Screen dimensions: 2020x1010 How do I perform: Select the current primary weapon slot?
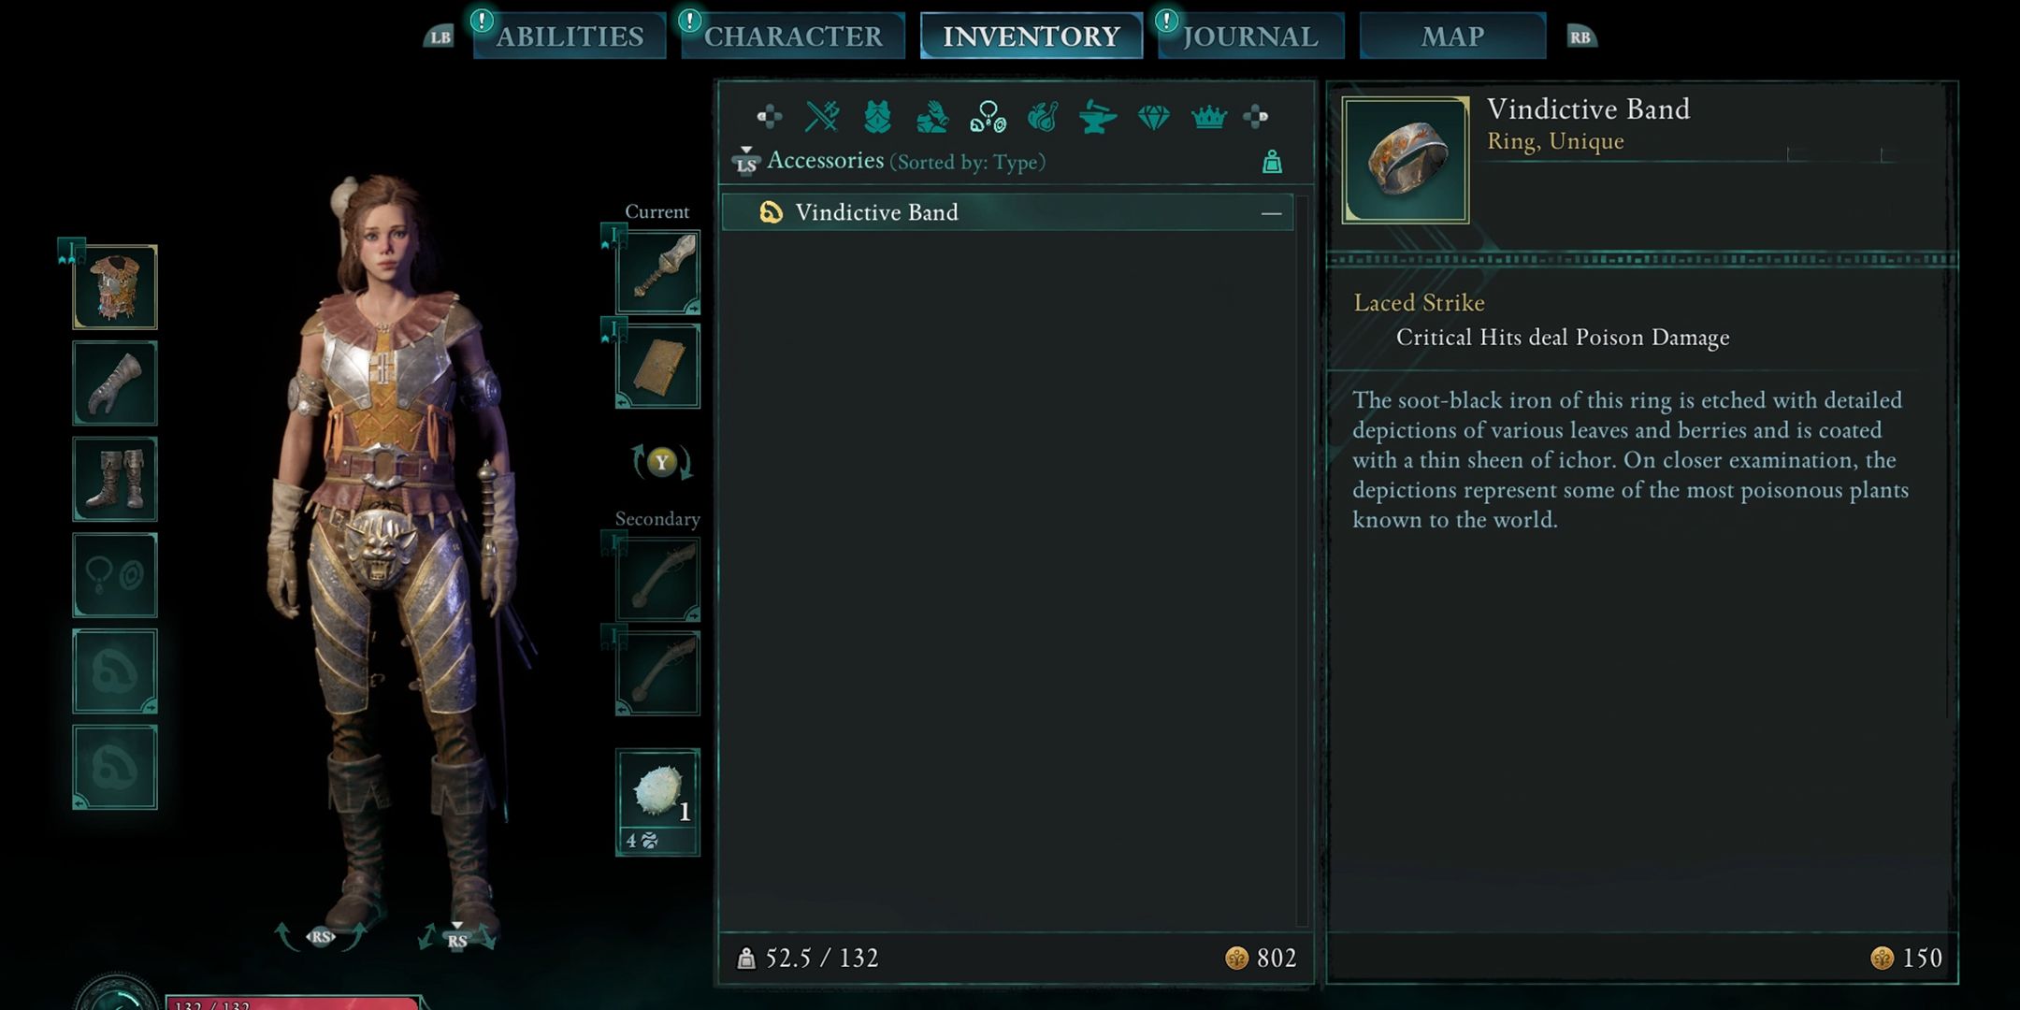pos(657,272)
